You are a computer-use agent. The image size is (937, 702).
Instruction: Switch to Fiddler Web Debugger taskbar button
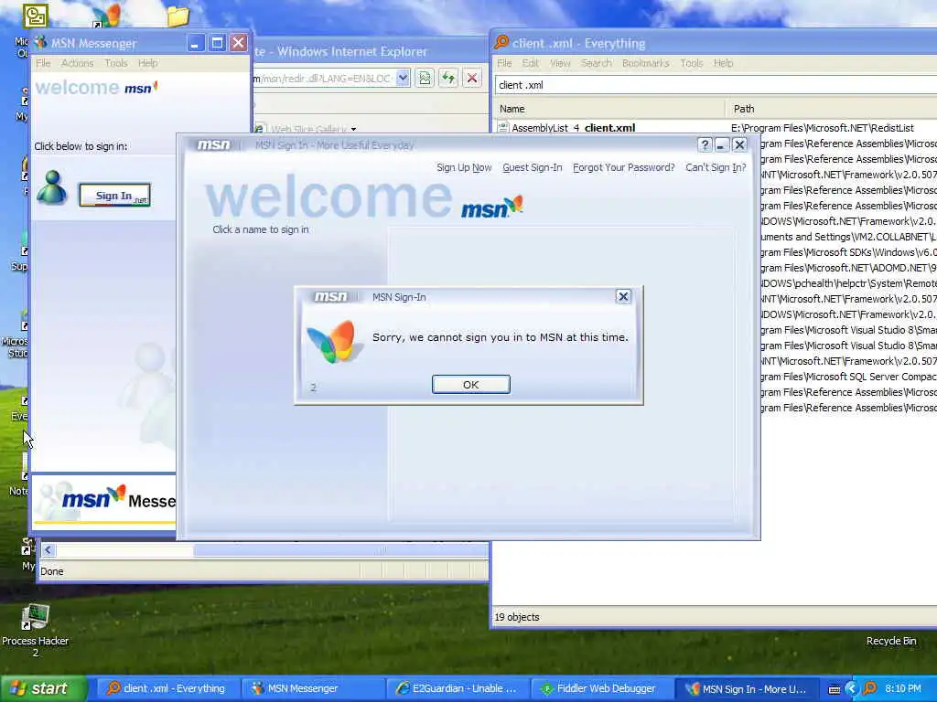tap(600, 688)
